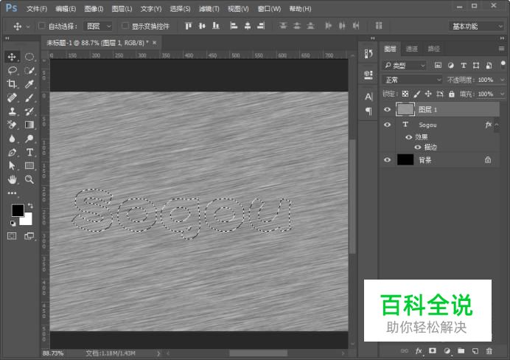
Task: Select the Crop tool
Action: 12,84
